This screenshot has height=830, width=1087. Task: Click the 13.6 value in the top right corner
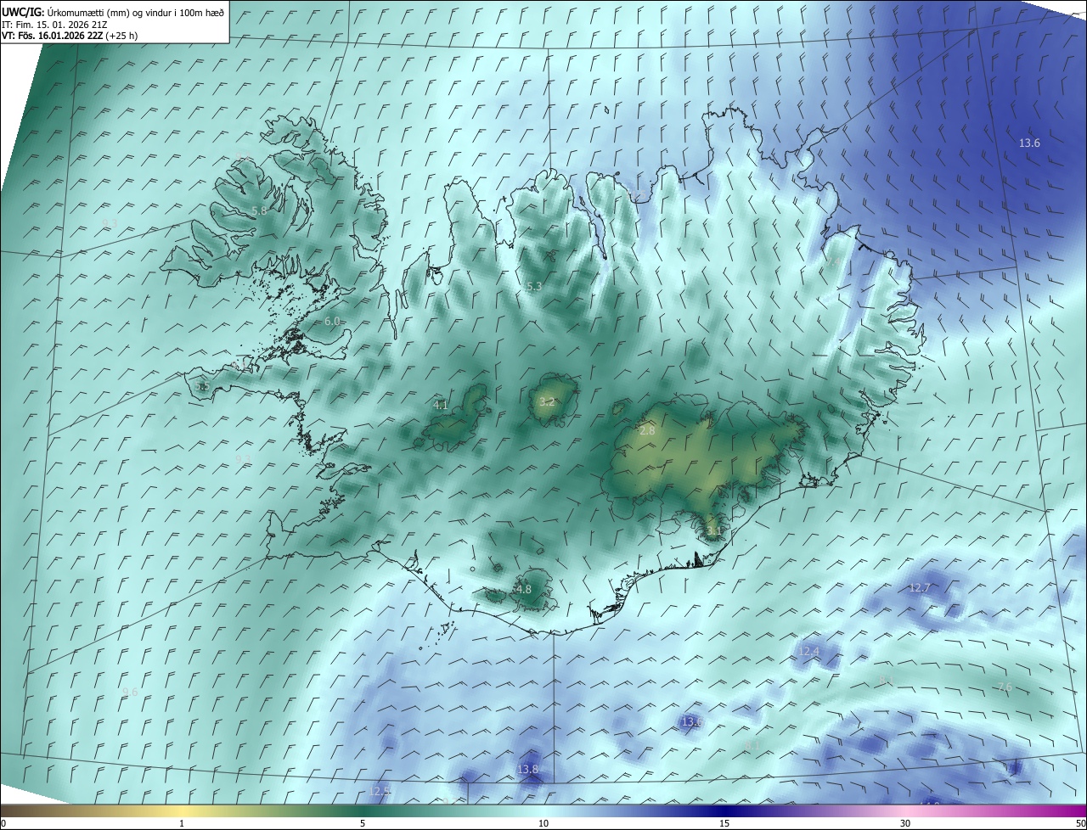[x=1029, y=143]
